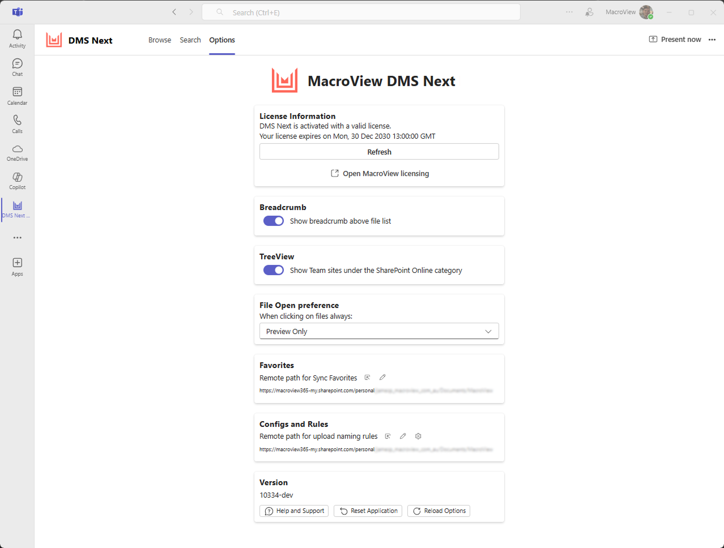Open the Calendar app in the sidebar
The image size is (724, 548).
click(17, 96)
